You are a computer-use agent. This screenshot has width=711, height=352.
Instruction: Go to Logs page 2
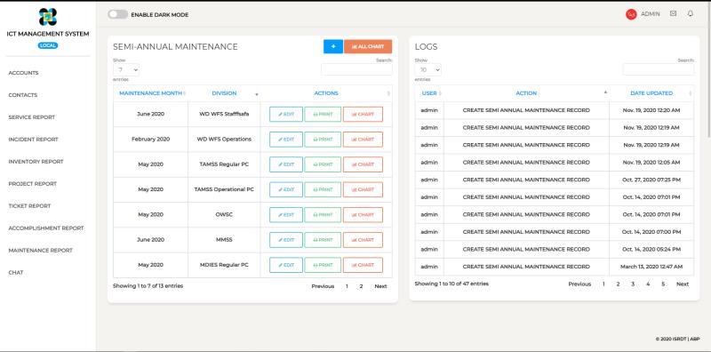click(618, 284)
